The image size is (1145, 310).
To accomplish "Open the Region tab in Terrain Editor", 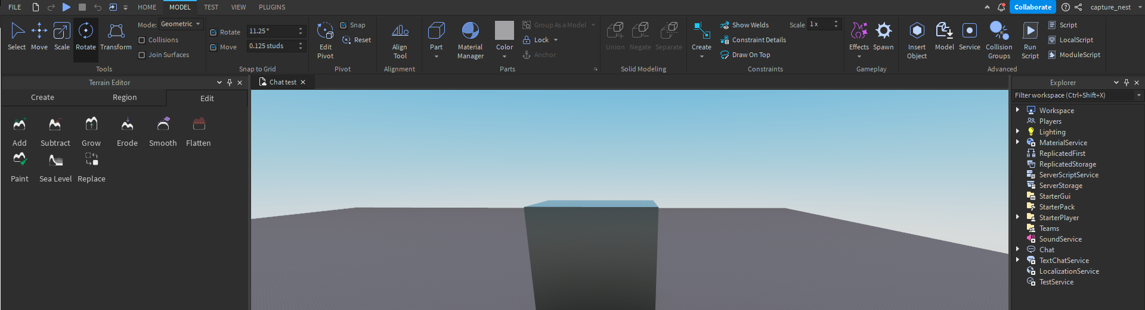I will click(x=125, y=98).
